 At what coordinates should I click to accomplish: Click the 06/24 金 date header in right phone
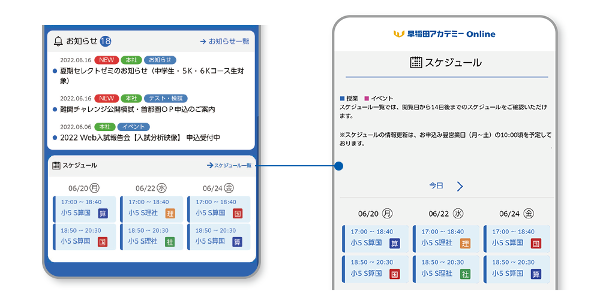(x=517, y=214)
